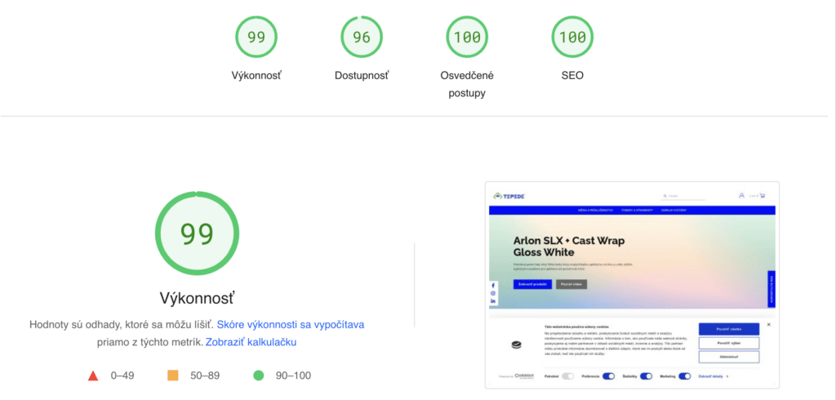Open the Zobraziť kalkulačku link
Screen dimensions: 836x400
point(251,342)
